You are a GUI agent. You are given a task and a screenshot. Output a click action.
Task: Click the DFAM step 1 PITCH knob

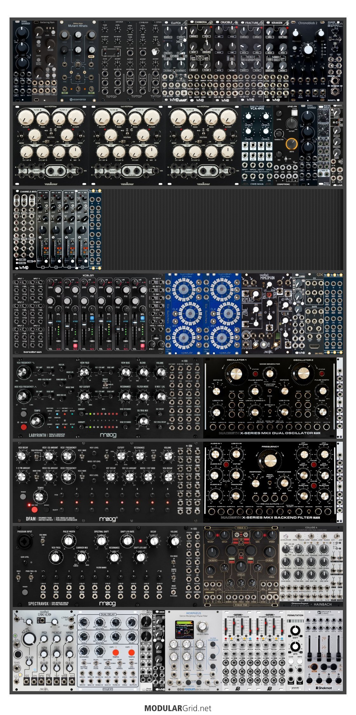tap(61, 495)
